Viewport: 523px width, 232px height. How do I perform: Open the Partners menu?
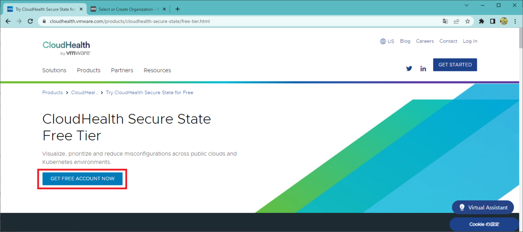tap(122, 70)
